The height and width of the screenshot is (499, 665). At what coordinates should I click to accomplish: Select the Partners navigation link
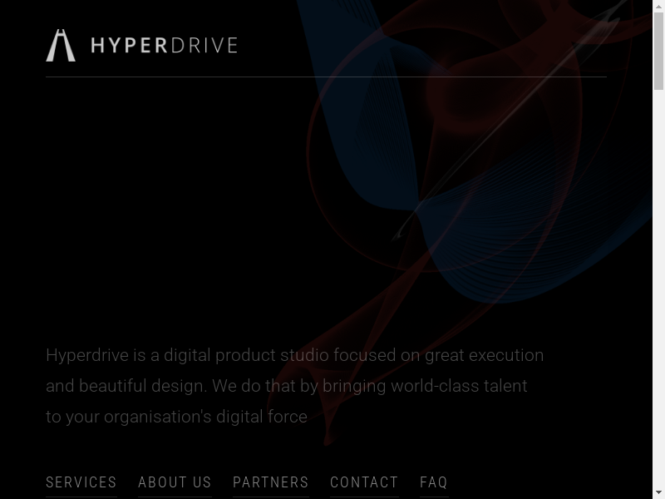[271, 482]
